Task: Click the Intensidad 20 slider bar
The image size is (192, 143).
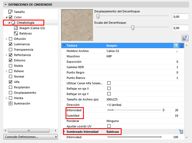Action: click(x=134, y=110)
